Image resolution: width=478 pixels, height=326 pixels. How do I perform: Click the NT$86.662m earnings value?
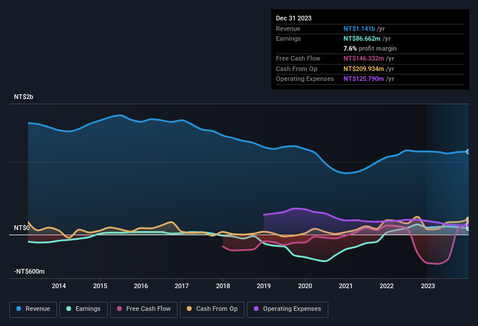click(x=362, y=38)
